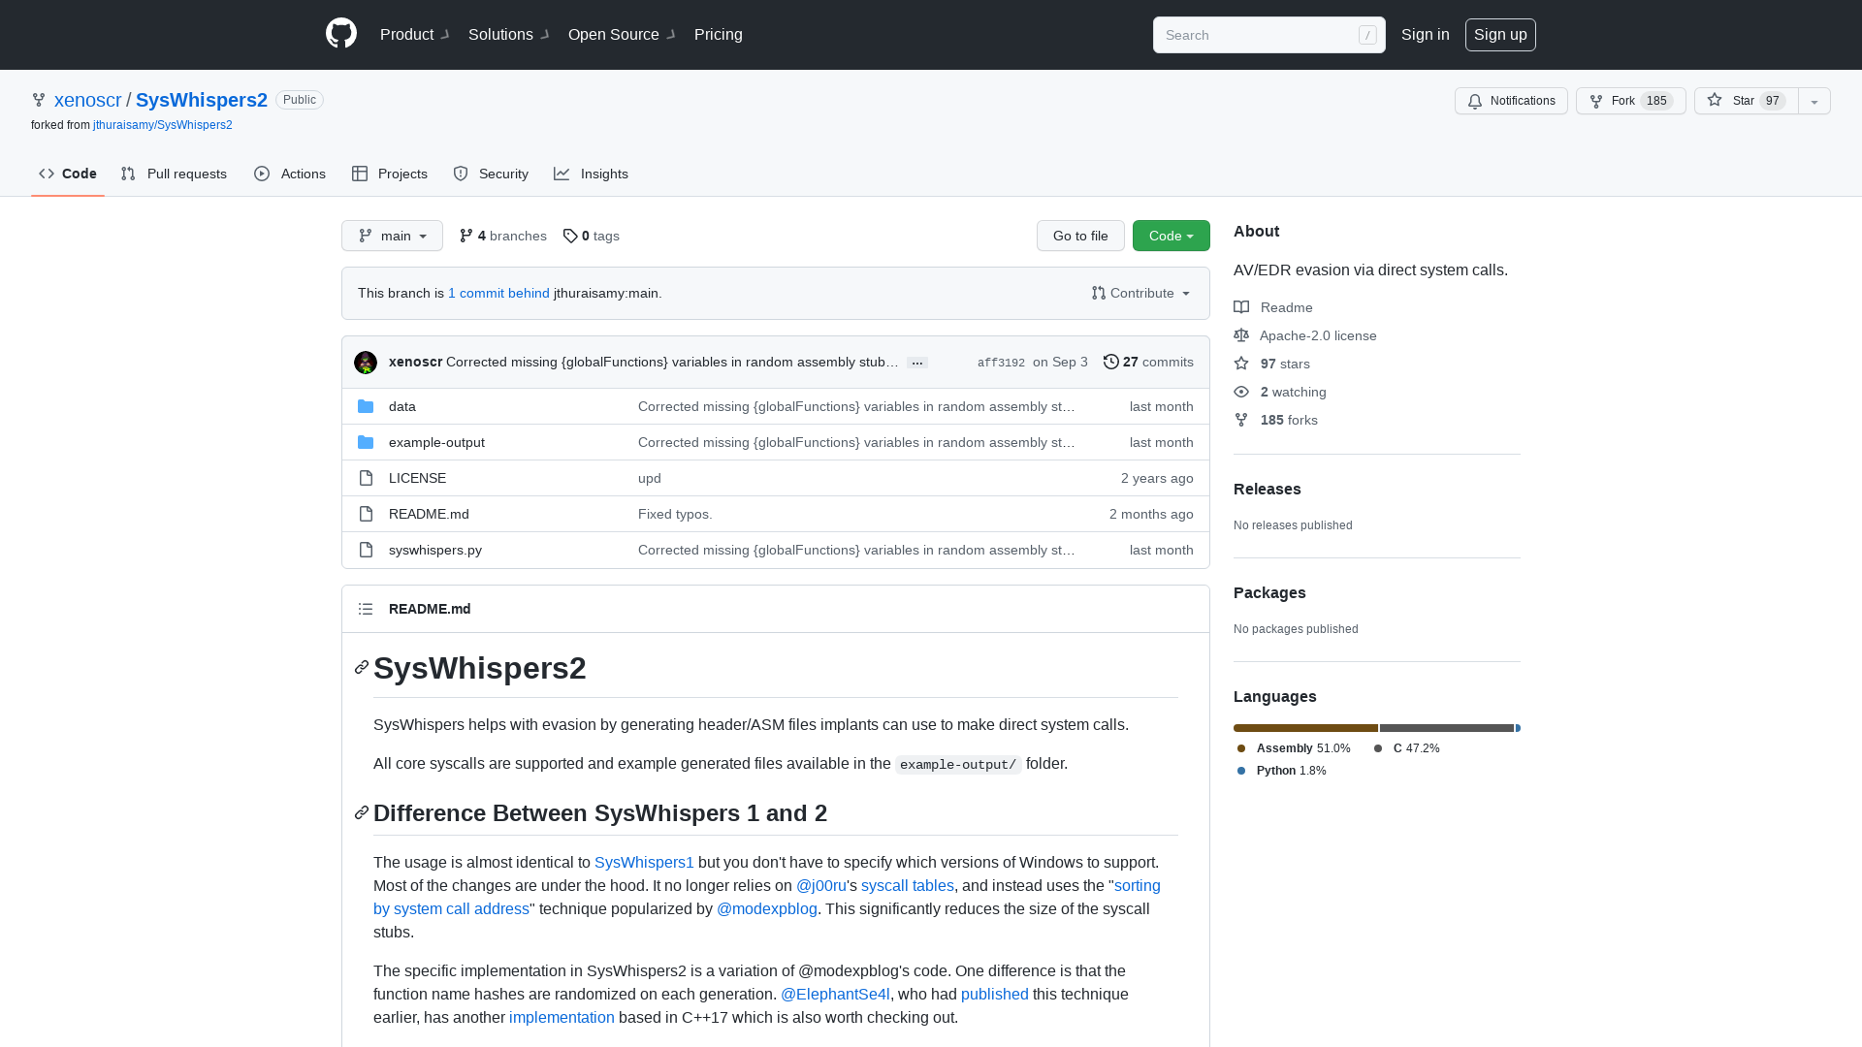Image resolution: width=1862 pixels, height=1047 pixels.
Task: Click the fork icon beside xenoscr
Action: pyautogui.click(x=39, y=100)
